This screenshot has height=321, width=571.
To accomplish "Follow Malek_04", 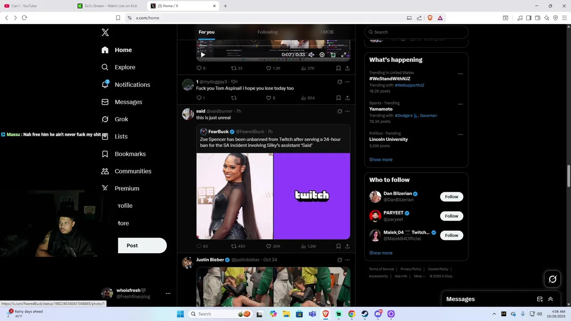I will (451, 235).
